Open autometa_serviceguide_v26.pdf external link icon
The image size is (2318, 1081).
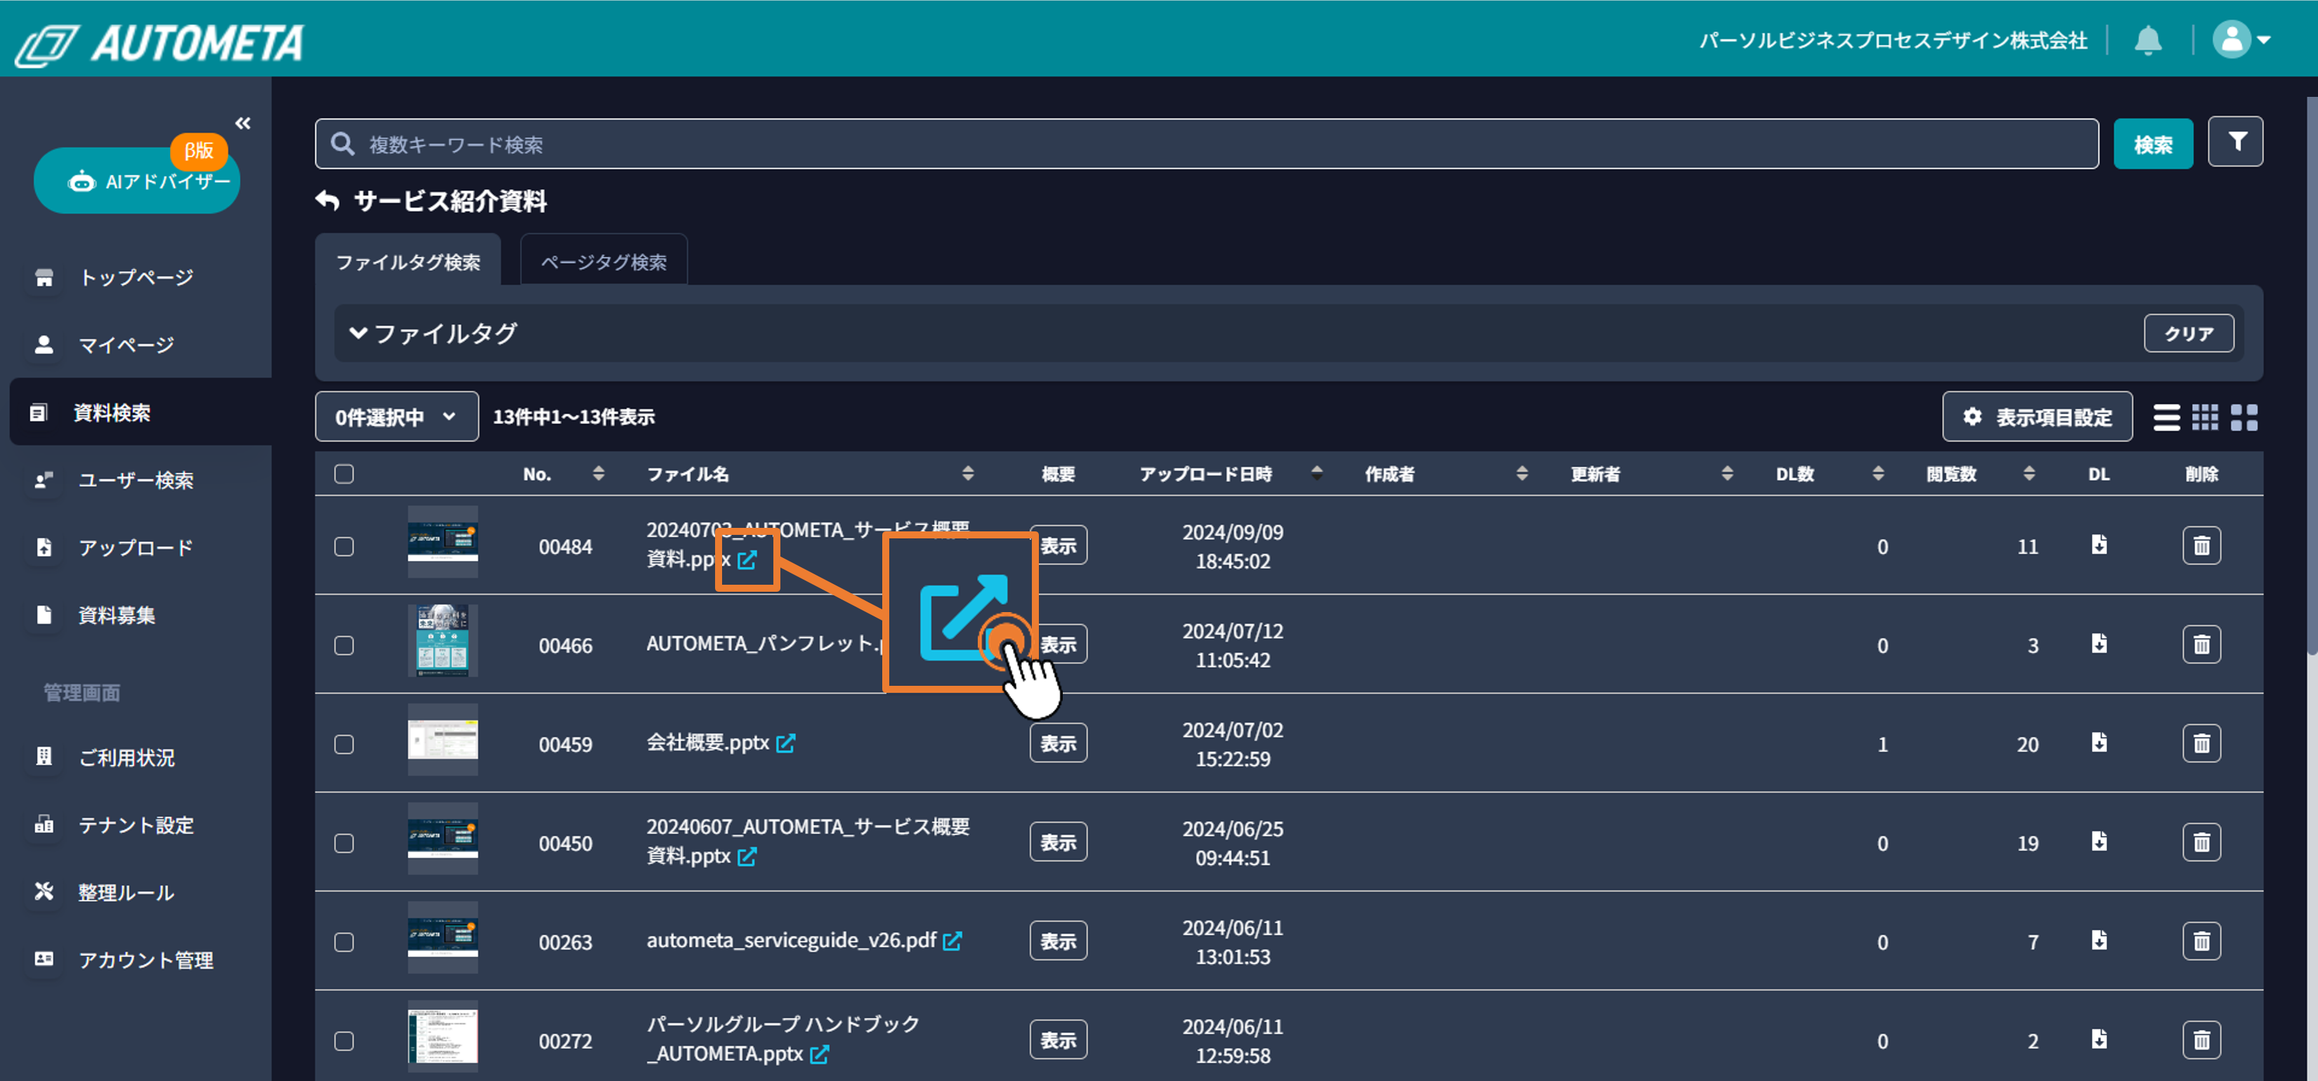click(x=953, y=941)
